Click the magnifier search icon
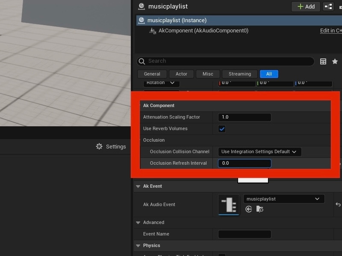342x256 pixels. point(142,61)
